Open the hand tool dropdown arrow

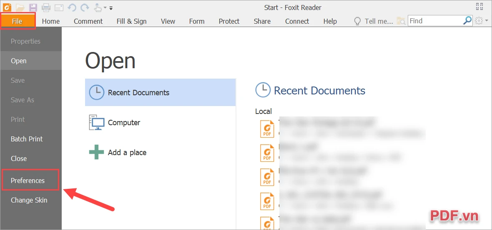[105, 7]
